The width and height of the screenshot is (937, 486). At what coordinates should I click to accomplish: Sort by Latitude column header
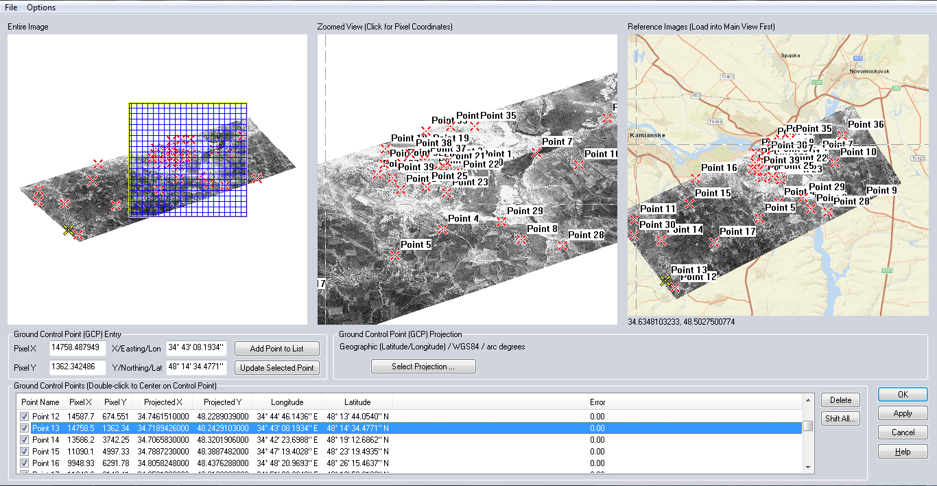coord(357,402)
